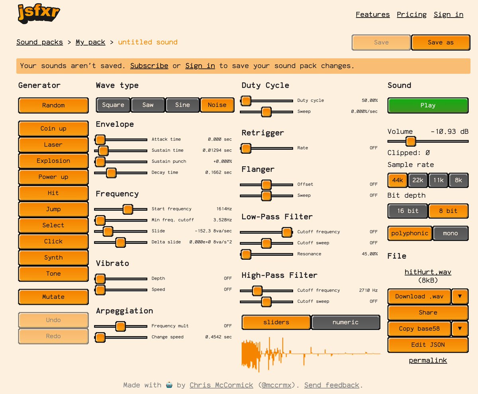The image size is (478, 394).
Task: Generate a Coin up sound
Action: (x=53, y=128)
